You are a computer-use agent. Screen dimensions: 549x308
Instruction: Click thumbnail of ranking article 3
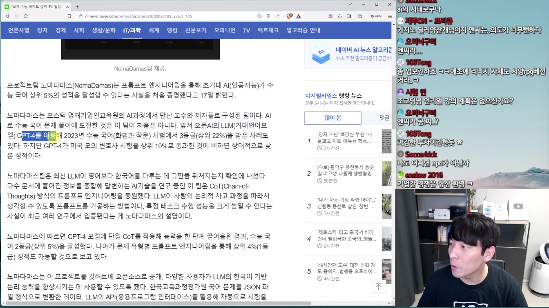[386, 207]
